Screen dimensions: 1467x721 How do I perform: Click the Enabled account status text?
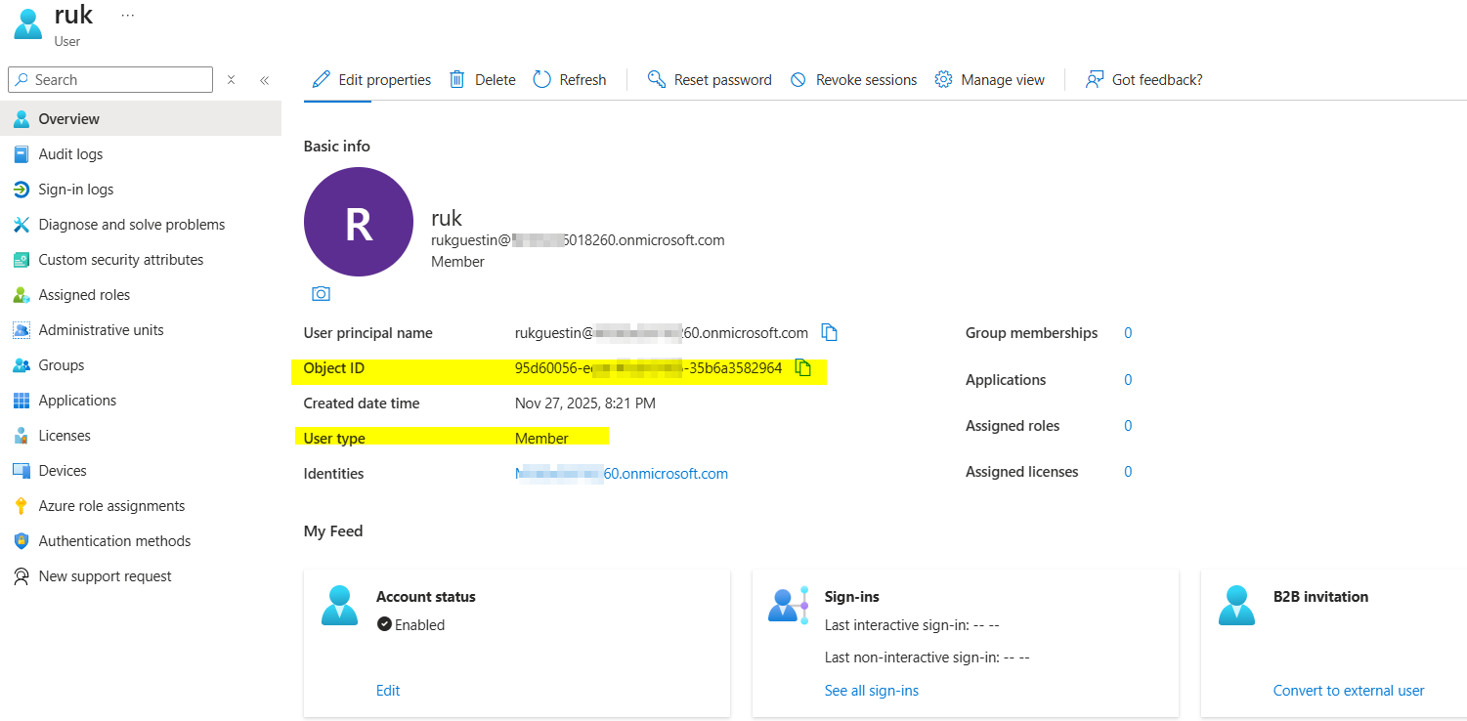pos(419,624)
